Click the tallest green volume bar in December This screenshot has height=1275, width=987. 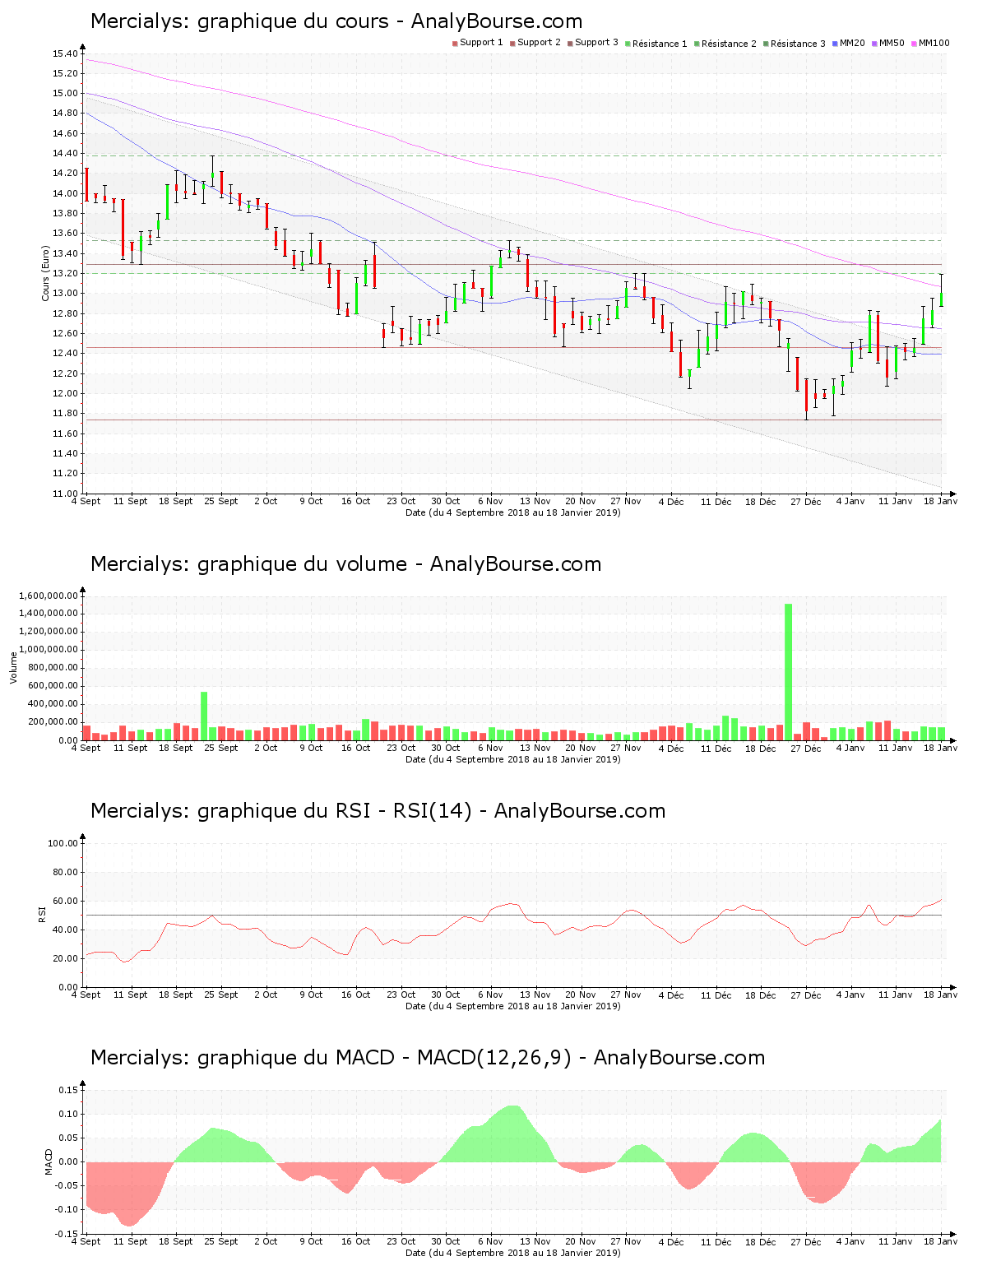pos(788,672)
